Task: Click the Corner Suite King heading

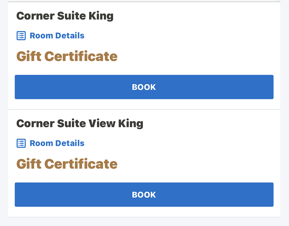Action: click(x=65, y=16)
